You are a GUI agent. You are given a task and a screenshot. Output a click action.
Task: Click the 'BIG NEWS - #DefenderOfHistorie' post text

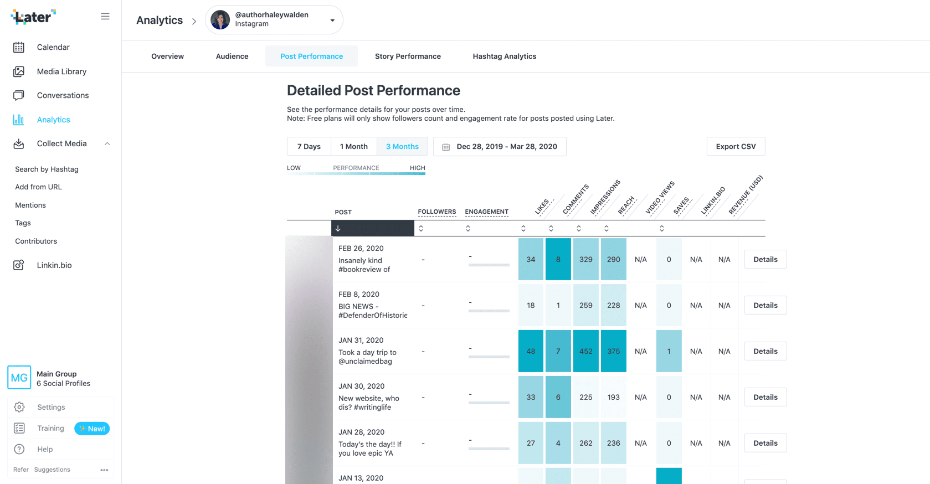click(x=373, y=311)
